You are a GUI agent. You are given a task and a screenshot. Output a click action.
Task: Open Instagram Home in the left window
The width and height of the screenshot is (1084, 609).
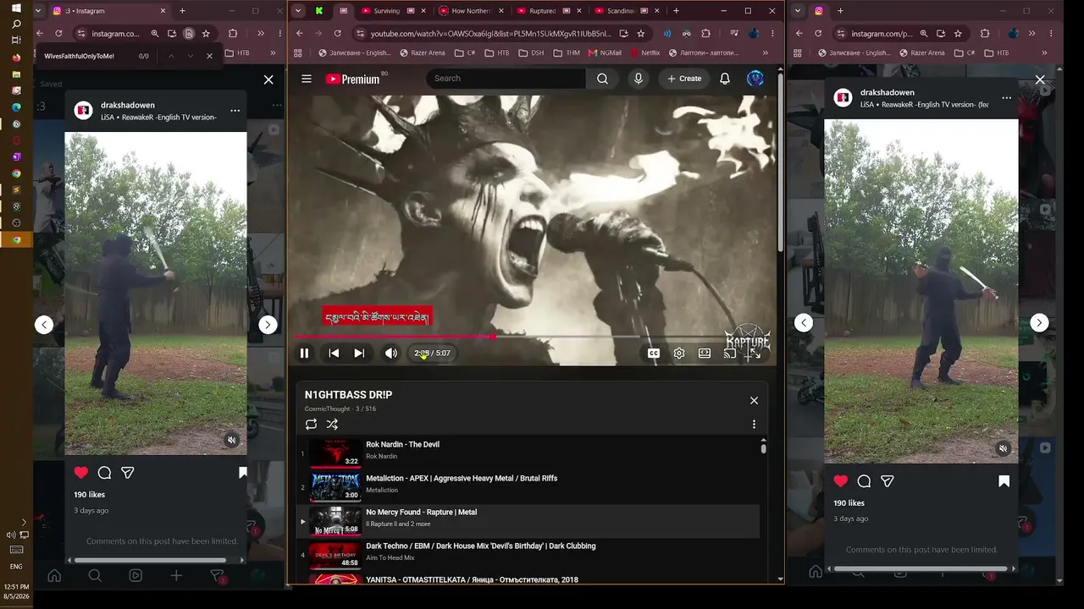click(x=54, y=576)
